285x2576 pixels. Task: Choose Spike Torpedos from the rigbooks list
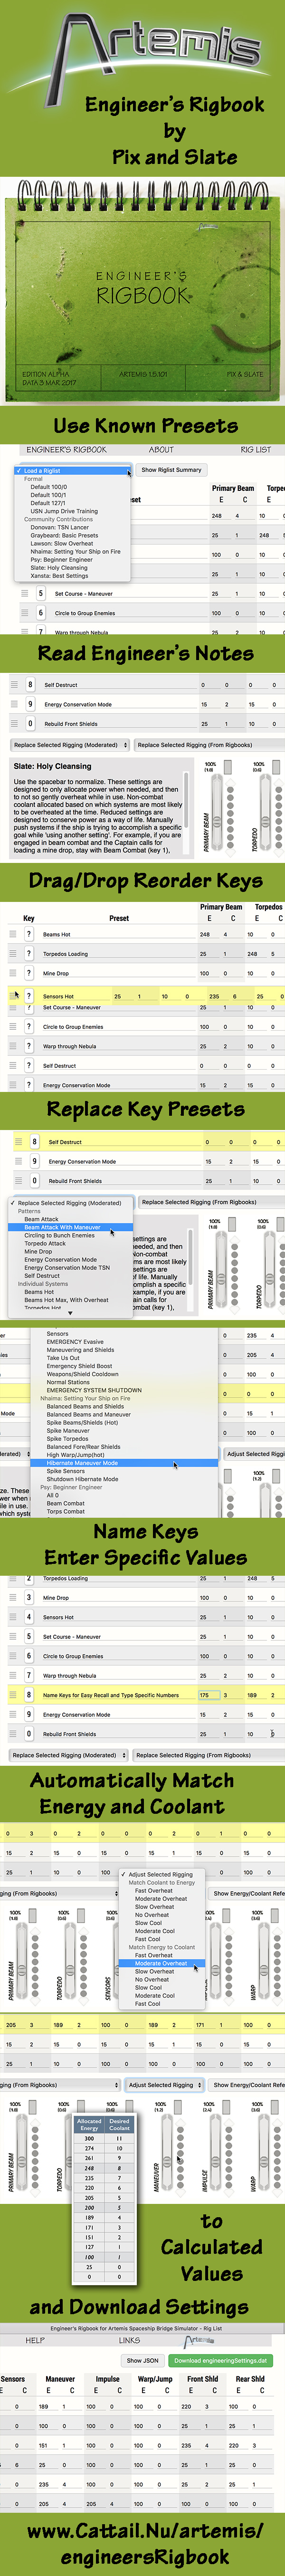[67, 1438]
